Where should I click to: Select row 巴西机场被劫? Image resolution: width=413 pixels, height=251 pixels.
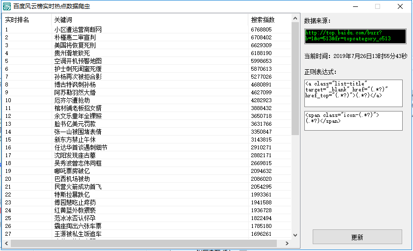click(147, 179)
